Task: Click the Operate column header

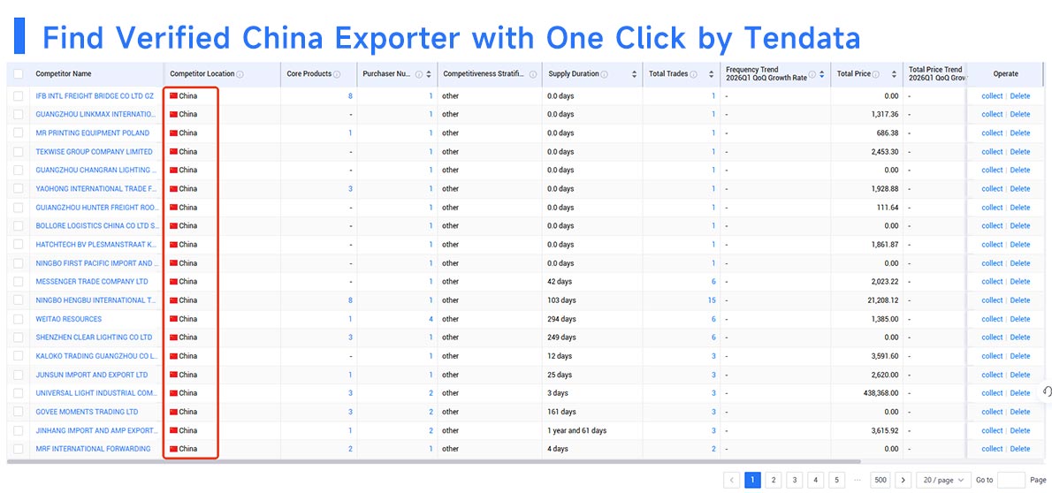Action: tap(1005, 74)
